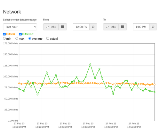Open the From time clock picker
Image resolution: width=160 pixels, height=129 pixels.
coord(93,27)
